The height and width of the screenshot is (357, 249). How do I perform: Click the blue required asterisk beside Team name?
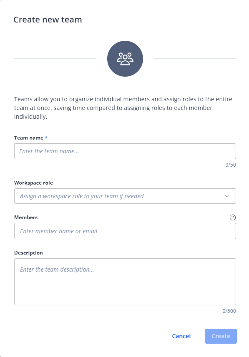pyautogui.click(x=46, y=137)
